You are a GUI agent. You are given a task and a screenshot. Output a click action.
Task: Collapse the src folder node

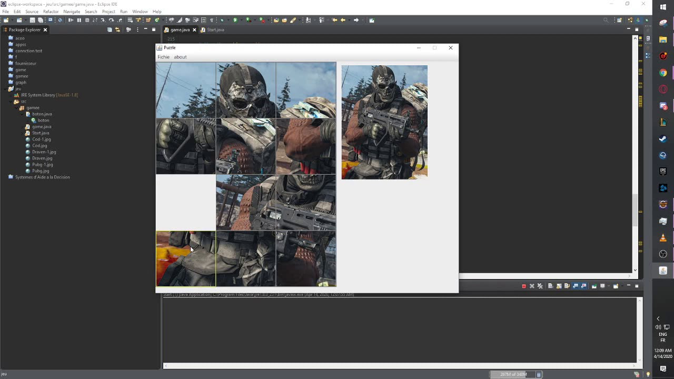[11, 101]
